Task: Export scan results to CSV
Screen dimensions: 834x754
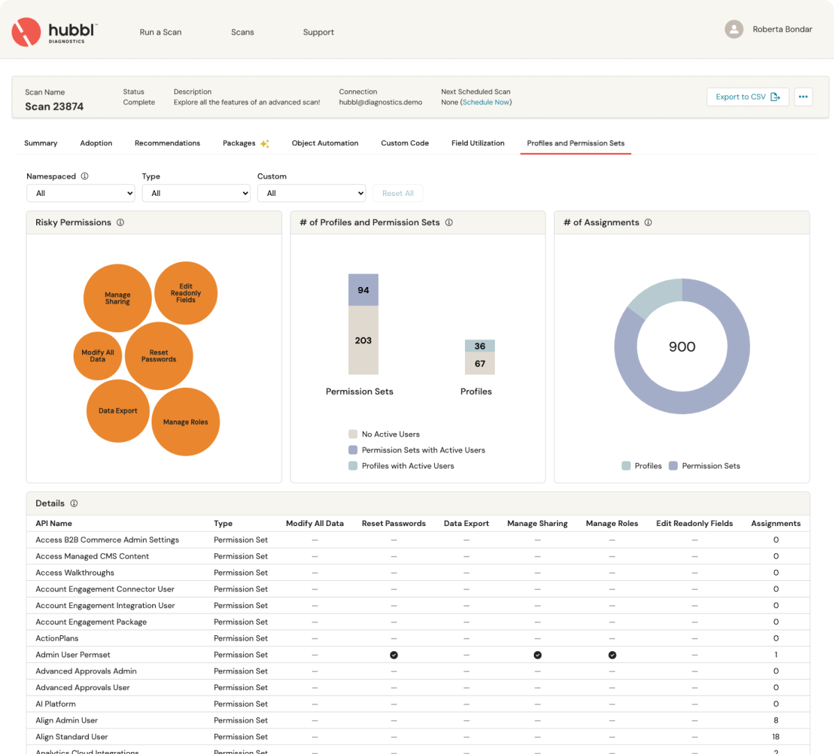Action: coord(748,97)
